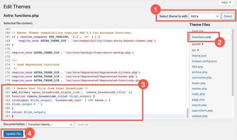237x140 pixels.
Task: Click line 176 deprecated-filters.php require statement
Action: pos(76,72)
